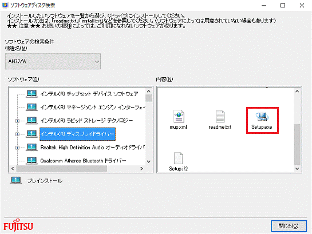Select インテル(R) チップセット デバイス ソフトウェア item
The width and height of the screenshot is (312, 234).
click(89, 94)
